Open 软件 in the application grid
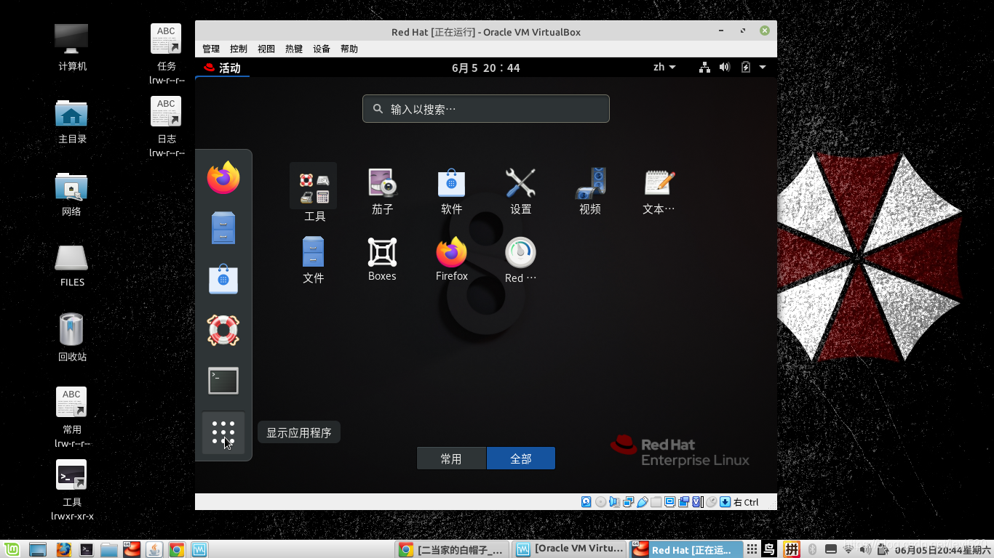The image size is (994, 558). coord(451,193)
